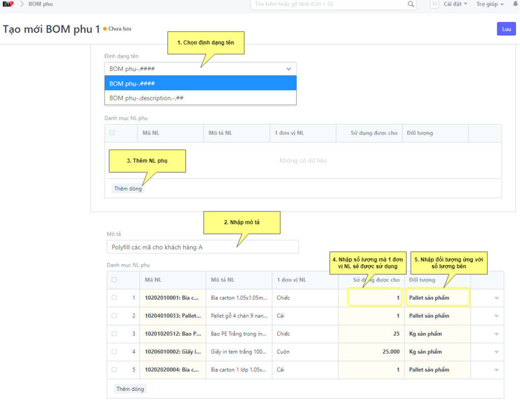Click the BOM phụ breadcrumb link
The width and height of the screenshot is (520, 403).
coord(40,4)
